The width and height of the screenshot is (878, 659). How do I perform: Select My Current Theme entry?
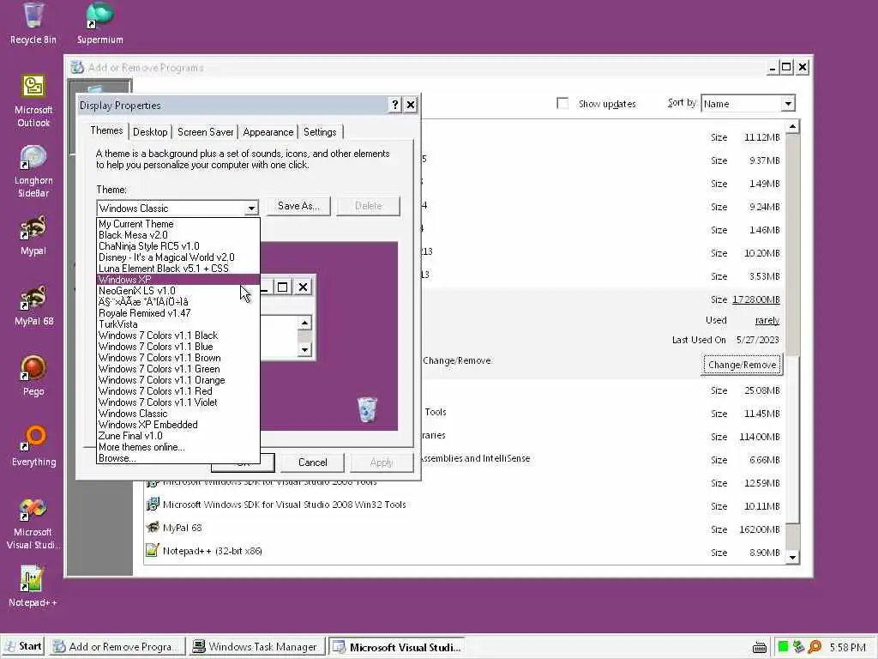coord(178,224)
